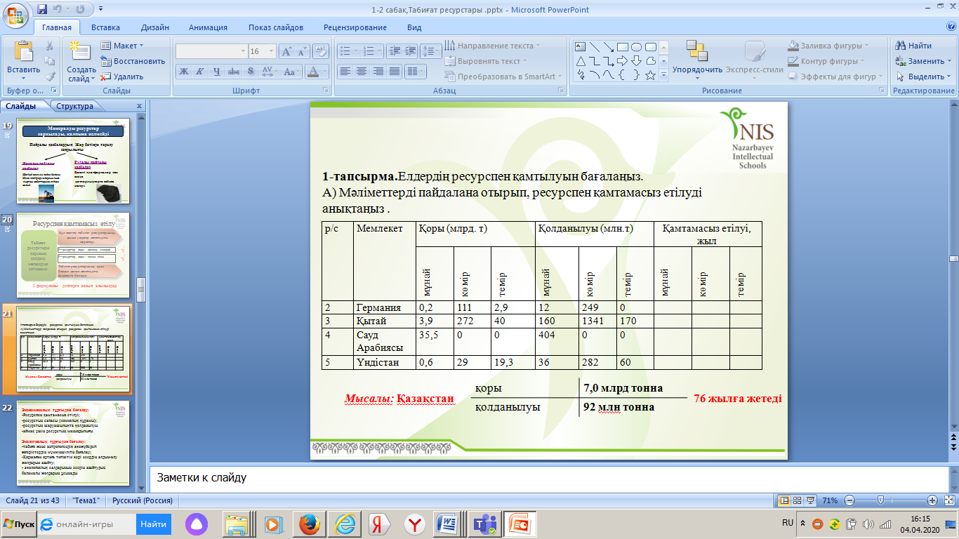The width and height of the screenshot is (959, 539).
Task: Justify the text
Action: (395, 72)
